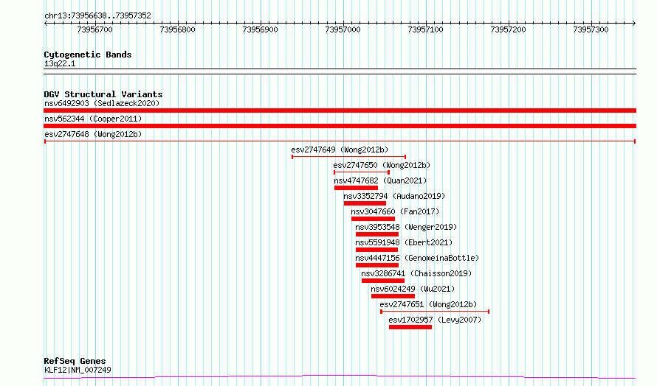Click the DGV Structural Variants track heading
Viewport: 657px width, 386px height.
(103, 94)
